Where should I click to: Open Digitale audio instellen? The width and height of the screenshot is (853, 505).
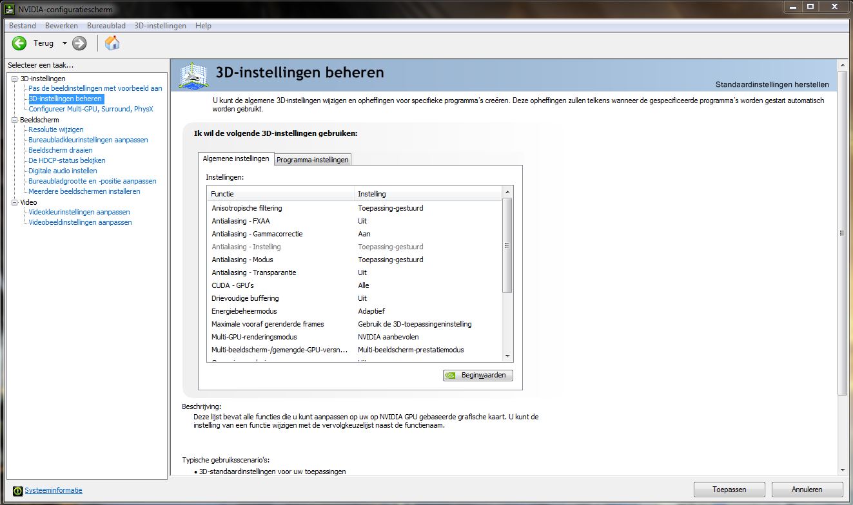pyautogui.click(x=63, y=171)
